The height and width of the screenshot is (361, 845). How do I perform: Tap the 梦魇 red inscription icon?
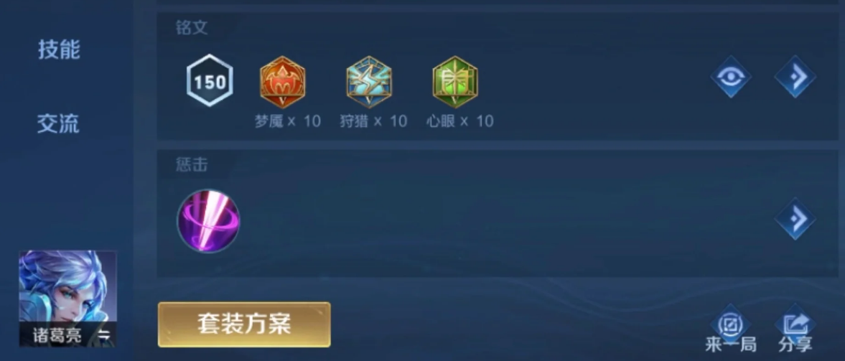(282, 83)
